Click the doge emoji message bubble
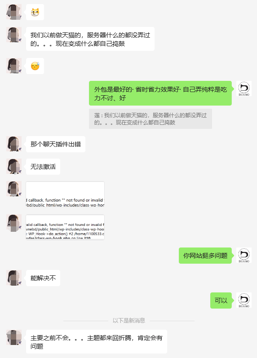This screenshot has width=257, height=358. pyautogui.click(x=35, y=12)
